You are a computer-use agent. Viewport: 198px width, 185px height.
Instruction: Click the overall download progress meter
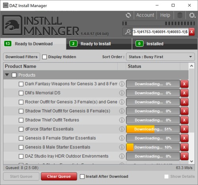(158, 23)
